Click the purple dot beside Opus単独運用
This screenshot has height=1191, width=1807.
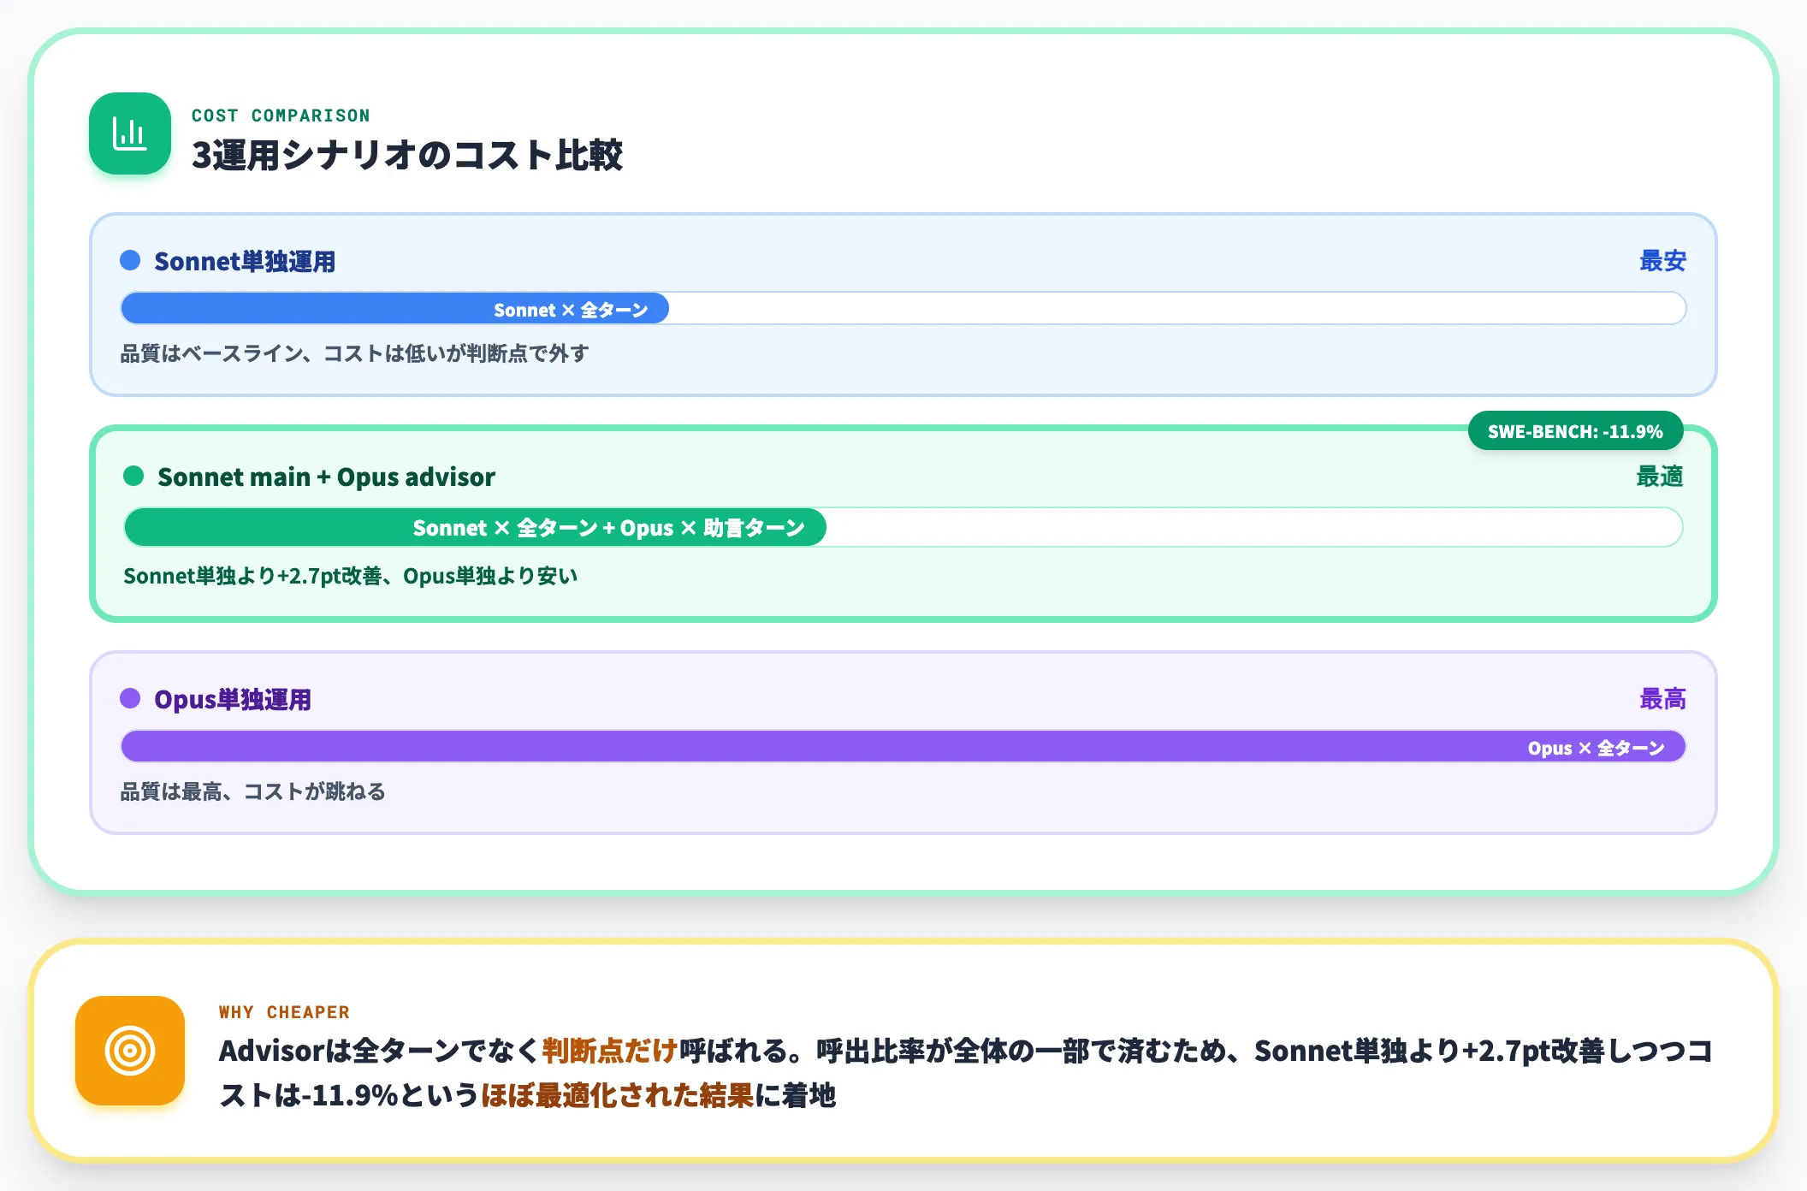click(130, 698)
